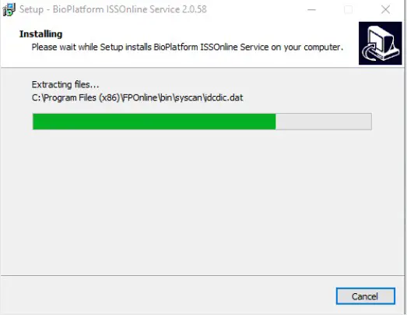Click the idcdic.dat file name in path
This screenshot has height=315, width=407.
[x=224, y=97]
